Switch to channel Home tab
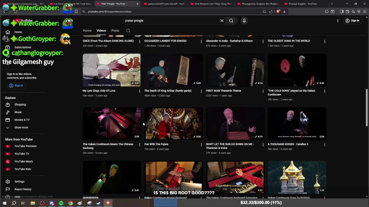 87,30
